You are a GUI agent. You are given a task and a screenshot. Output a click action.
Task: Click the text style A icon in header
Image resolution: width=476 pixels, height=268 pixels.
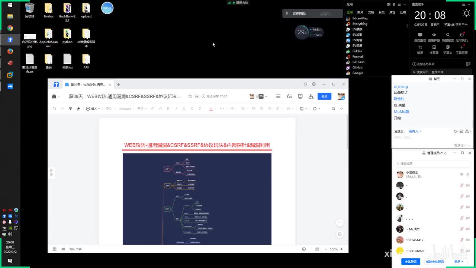point(289,96)
